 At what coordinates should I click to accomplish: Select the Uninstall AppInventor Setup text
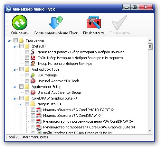pos(59,92)
